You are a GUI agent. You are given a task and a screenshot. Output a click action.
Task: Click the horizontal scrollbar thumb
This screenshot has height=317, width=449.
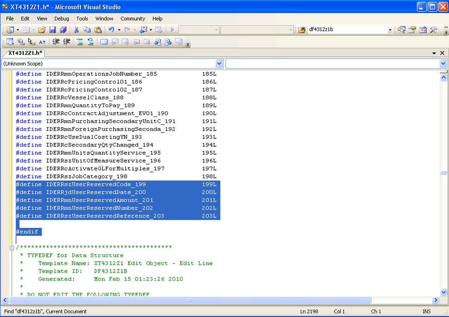pyautogui.click(x=190, y=300)
